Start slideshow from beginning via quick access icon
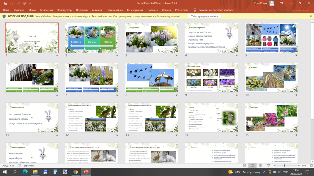314x176 pixels. tap(24, 3)
